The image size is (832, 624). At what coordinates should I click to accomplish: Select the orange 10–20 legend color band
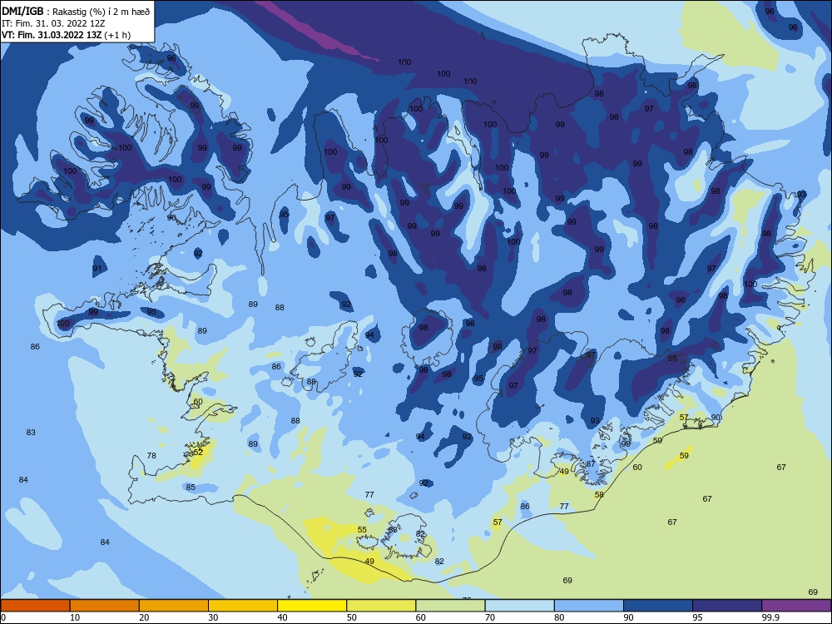click(x=105, y=606)
